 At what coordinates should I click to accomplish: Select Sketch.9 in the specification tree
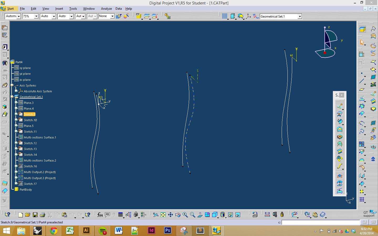[29, 114]
